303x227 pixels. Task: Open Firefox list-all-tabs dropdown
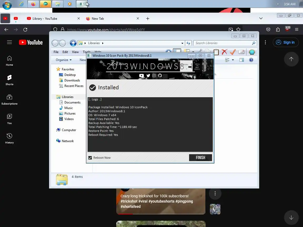pos(261,18)
